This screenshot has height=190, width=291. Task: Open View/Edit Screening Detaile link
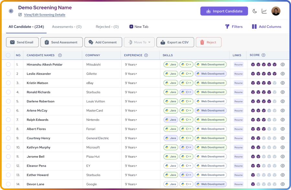(45, 15)
